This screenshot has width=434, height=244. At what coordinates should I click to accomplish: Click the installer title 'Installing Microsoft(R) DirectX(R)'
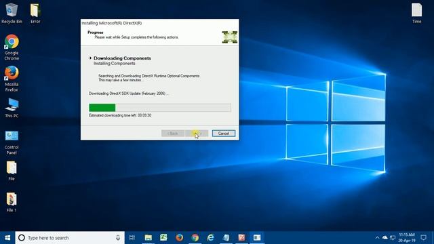(112, 23)
